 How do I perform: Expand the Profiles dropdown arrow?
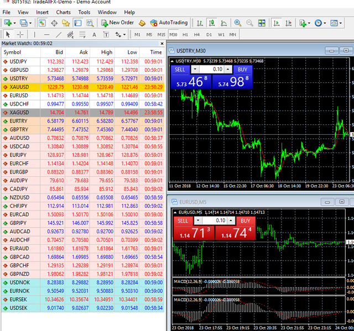(x=30, y=23)
